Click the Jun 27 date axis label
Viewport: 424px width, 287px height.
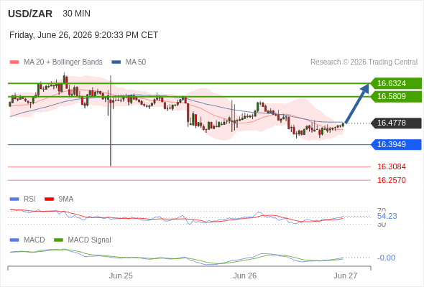click(x=346, y=276)
